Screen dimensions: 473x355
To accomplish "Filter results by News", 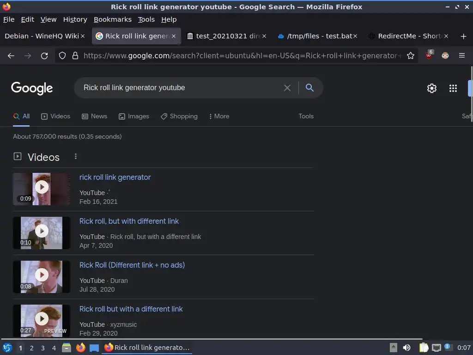I will pos(94,116).
